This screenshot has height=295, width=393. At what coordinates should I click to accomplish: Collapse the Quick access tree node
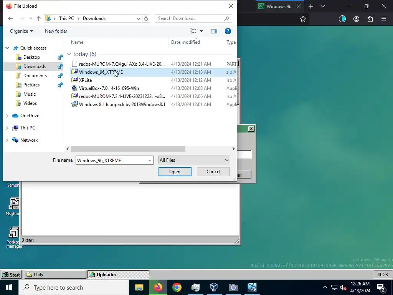7,48
